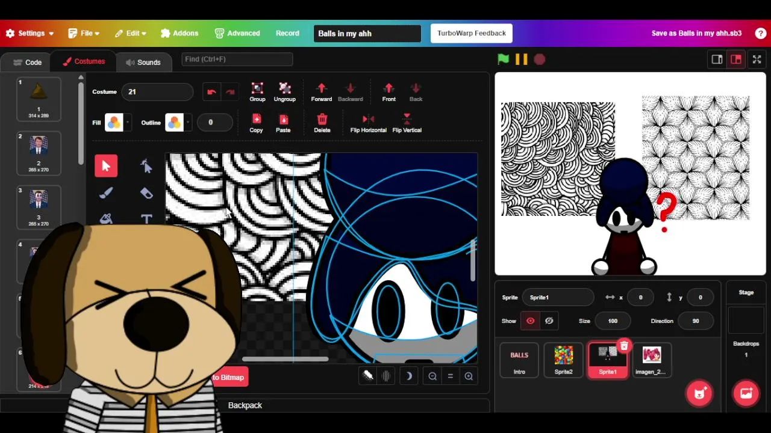Screen dimensions: 771x433
Task: Zoom out of the costume canvas
Action: [432, 376]
